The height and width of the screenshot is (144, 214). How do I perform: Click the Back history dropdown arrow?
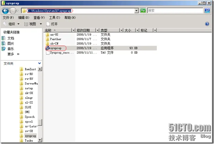point(17,11)
